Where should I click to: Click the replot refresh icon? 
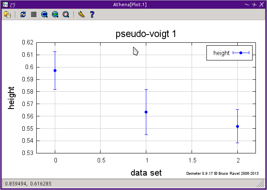pyautogui.click(x=23, y=14)
